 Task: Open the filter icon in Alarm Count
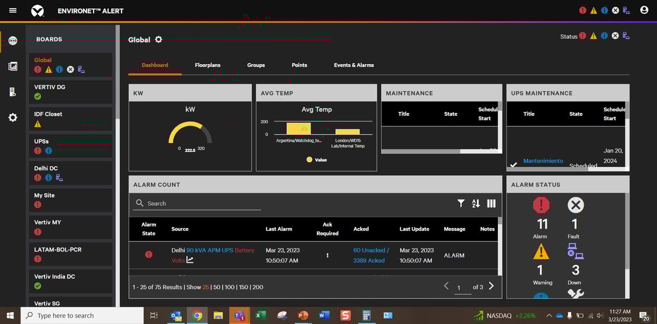461,203
